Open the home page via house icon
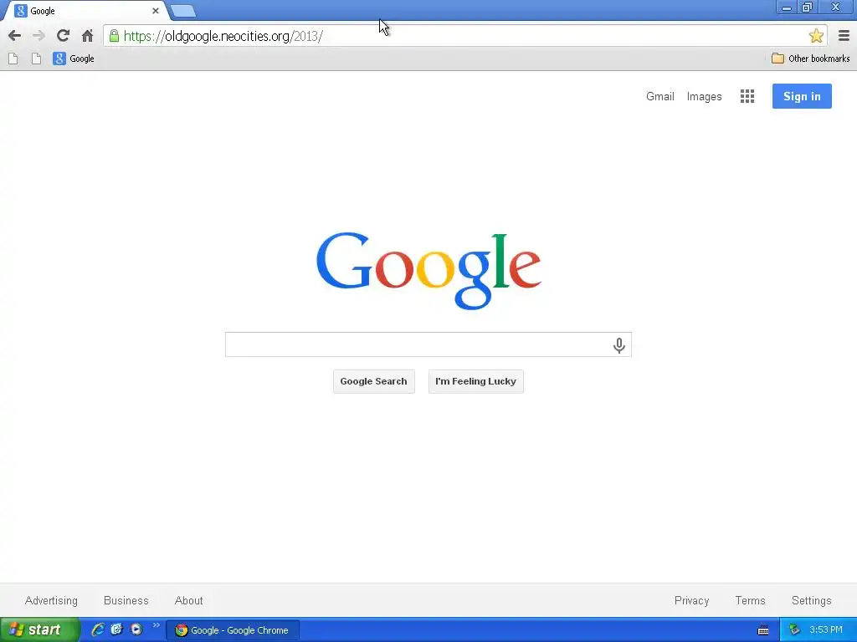This screenshot has width=857, height=642. coord(87,36)
